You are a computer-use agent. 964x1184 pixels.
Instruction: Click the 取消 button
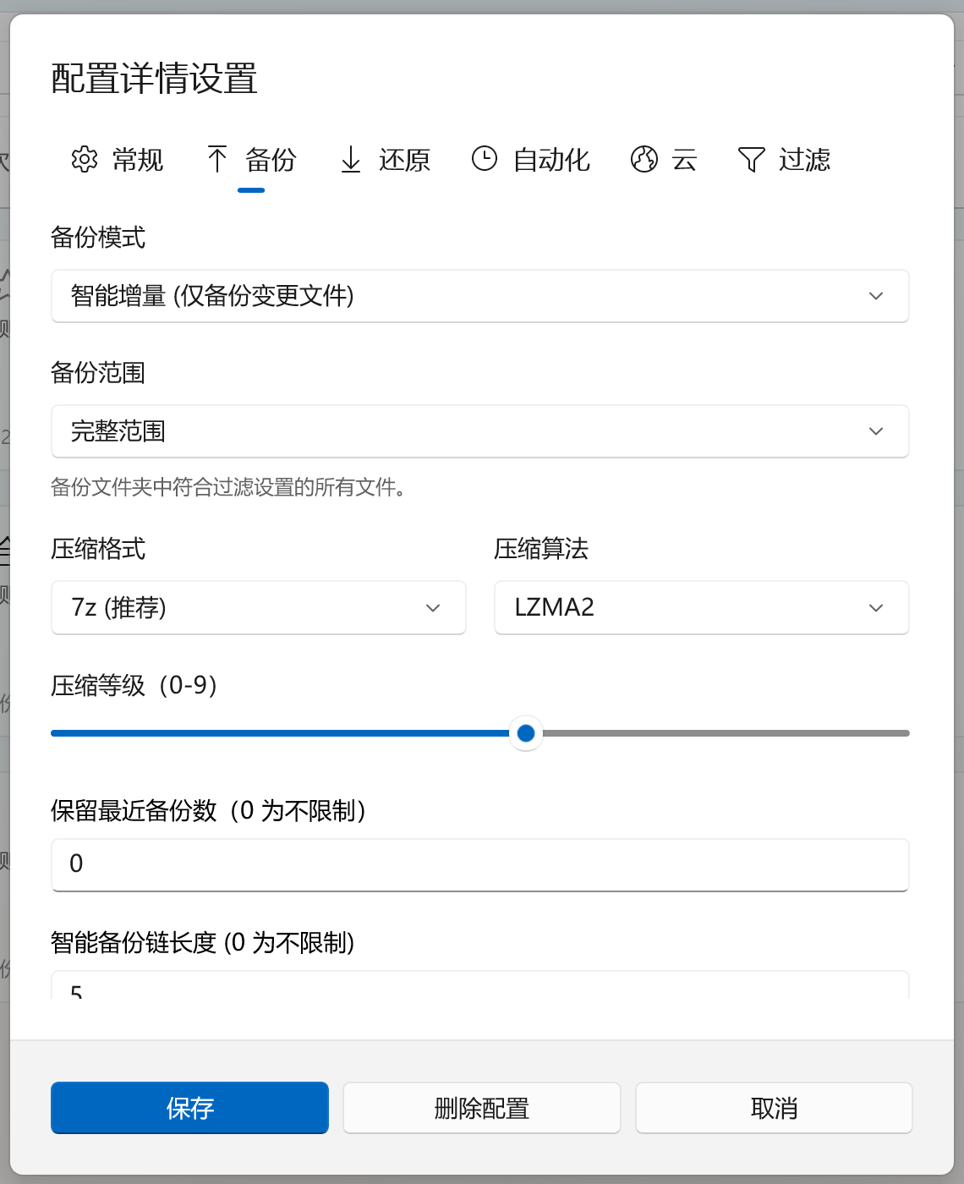(774, 1108)
